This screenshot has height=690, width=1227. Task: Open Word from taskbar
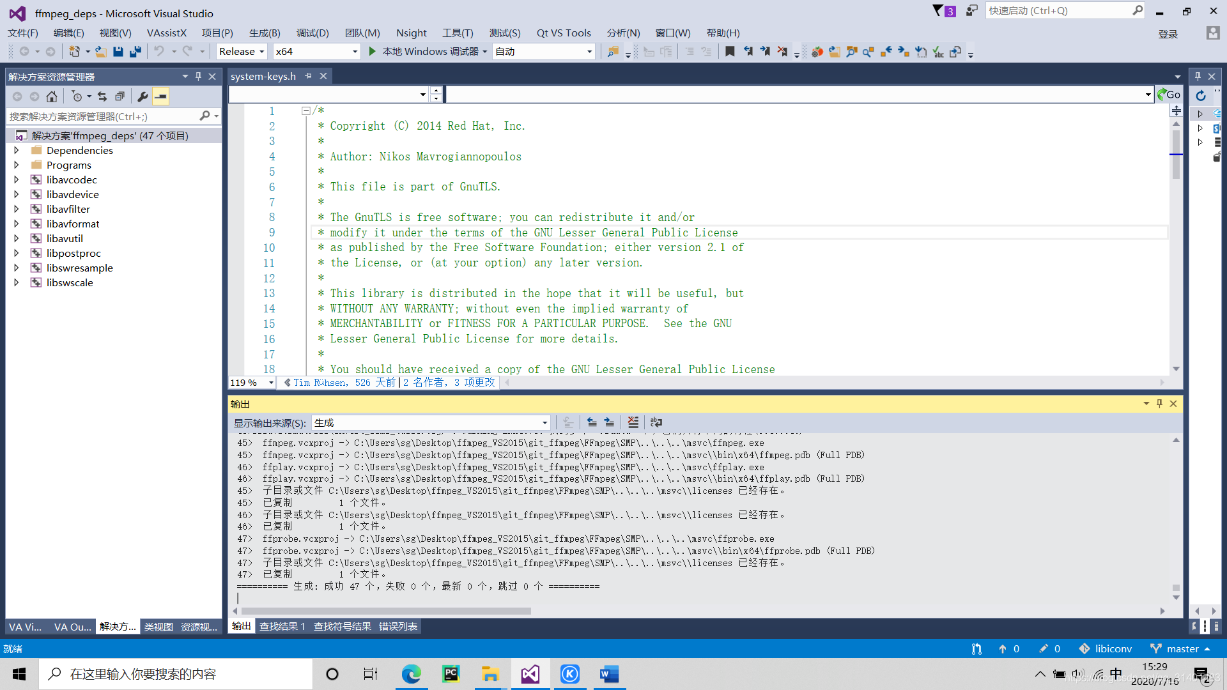(609, 674)
